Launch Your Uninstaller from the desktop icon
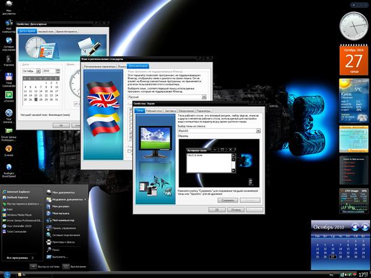The width and height of the screenshot is (371, 278). (x=9, y=116)
